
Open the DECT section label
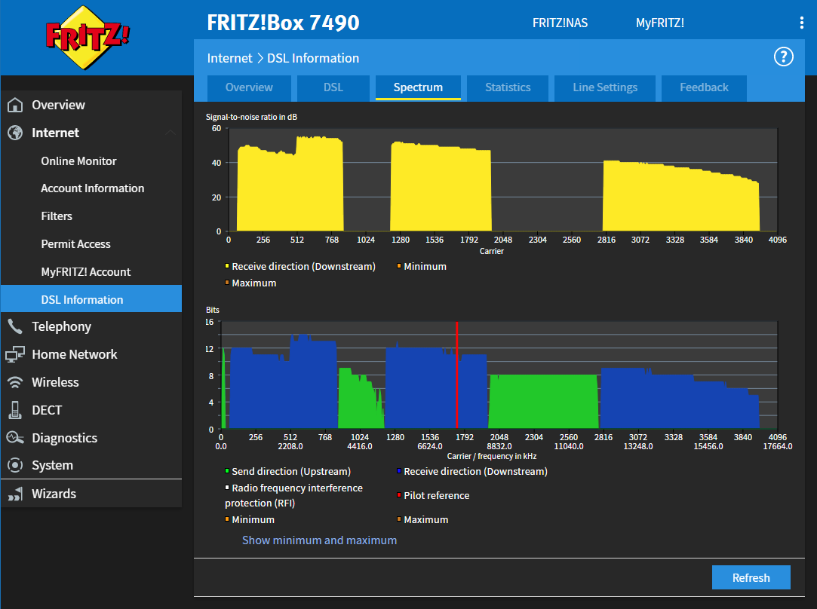coord(47,410)
